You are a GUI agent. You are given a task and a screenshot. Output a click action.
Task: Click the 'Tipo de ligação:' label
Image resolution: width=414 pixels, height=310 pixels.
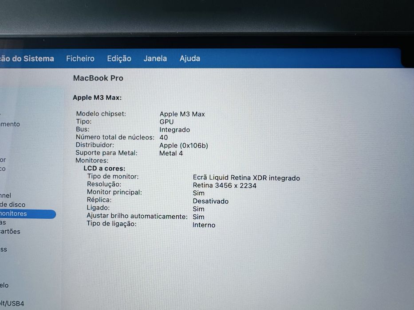pos(111,224)
